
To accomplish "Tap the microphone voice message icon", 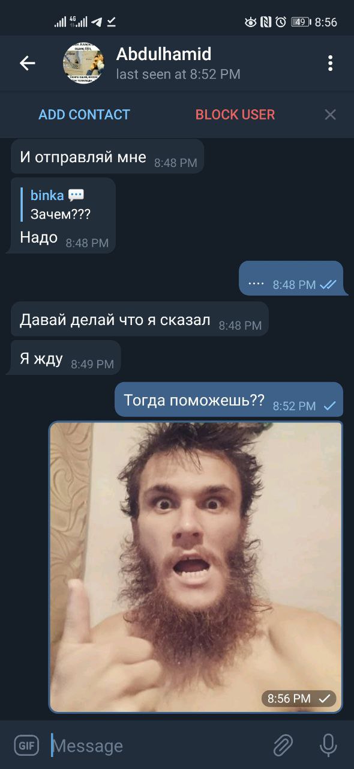I will [x=328, y=746].
